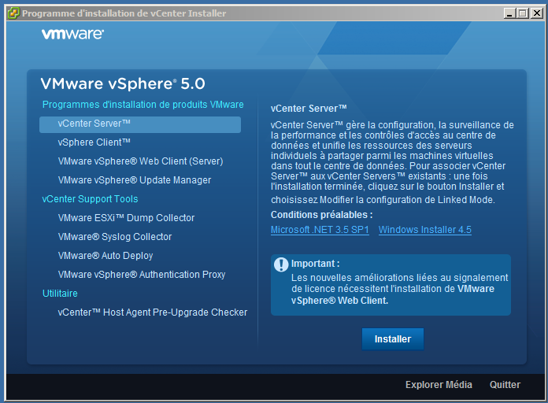Select VMware® Syslog Collector

[x=115, y=237]
